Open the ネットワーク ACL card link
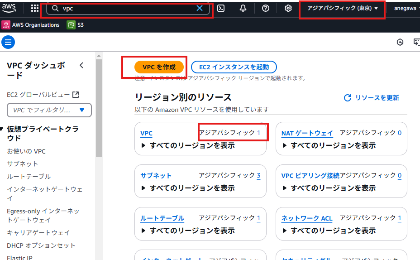The height and width of the screenshot is (260, 420). [307, 218]
